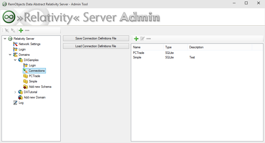This screenshot has height=143, width=265.
Task: Open the Log label in tree
Action: (21, 103)
